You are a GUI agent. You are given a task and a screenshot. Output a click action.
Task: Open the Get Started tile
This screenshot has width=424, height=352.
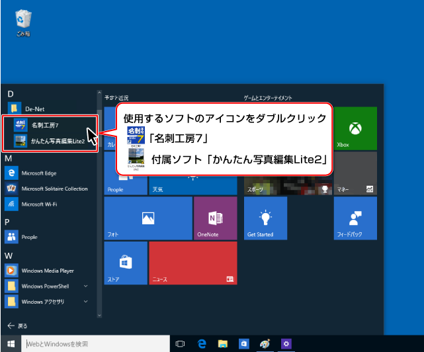point(265,218)
